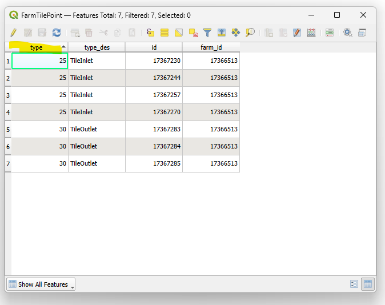Click move selection to top icon

(222, 33)
